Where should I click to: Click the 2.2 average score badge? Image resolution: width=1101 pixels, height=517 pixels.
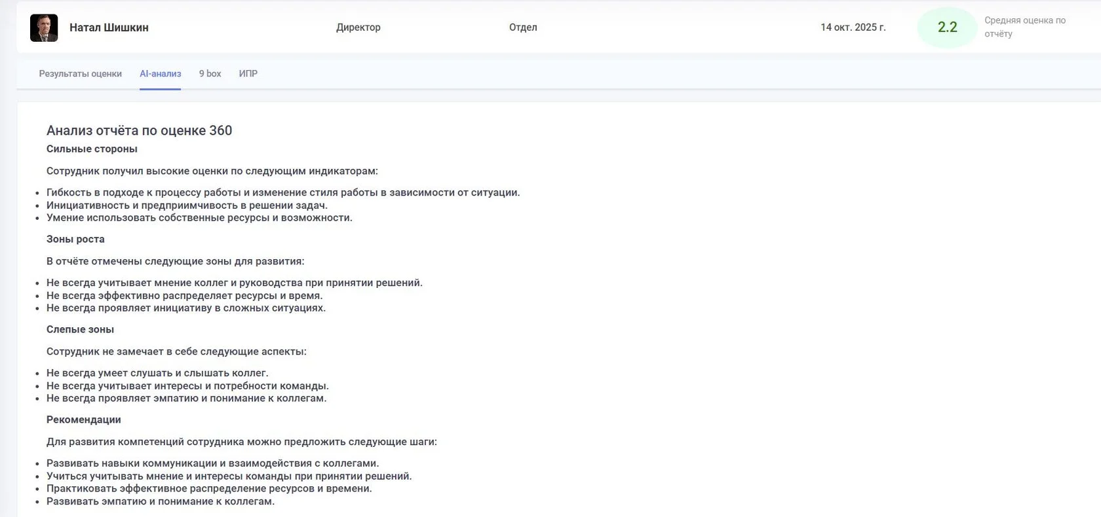pos(947,27)
